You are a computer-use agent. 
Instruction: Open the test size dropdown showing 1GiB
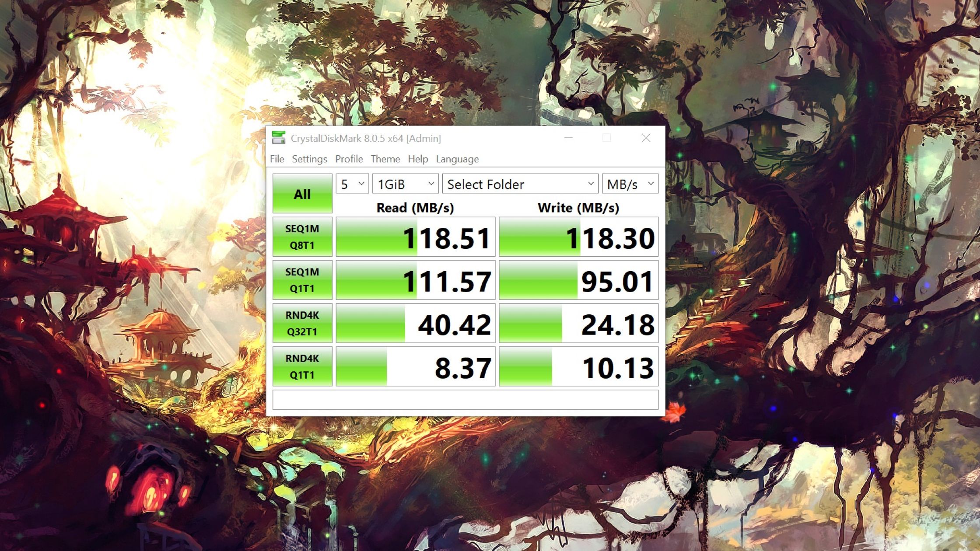pos(406,184)
